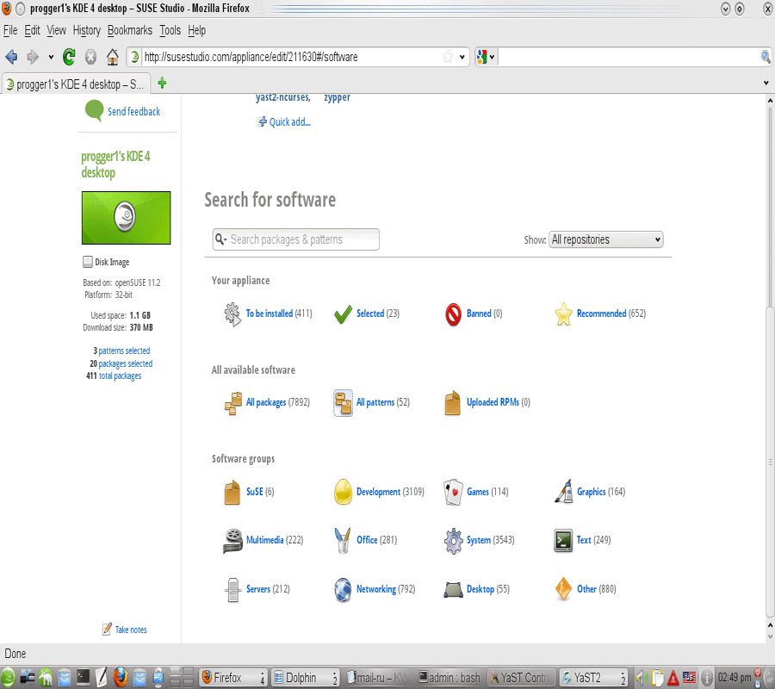Screen dimensions: 775x689
Task: Click the Other orange diamond icon
Action: [563, 589]
